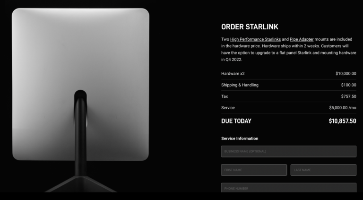
Task: Click into the Last Name field
Action: (x=323, y=170)
